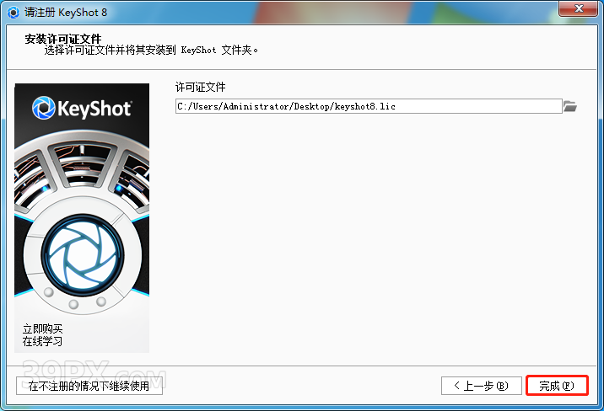Screen dimensions: 604x411
Task: Click the 许可证文件 label
Action: coord(201,88)
